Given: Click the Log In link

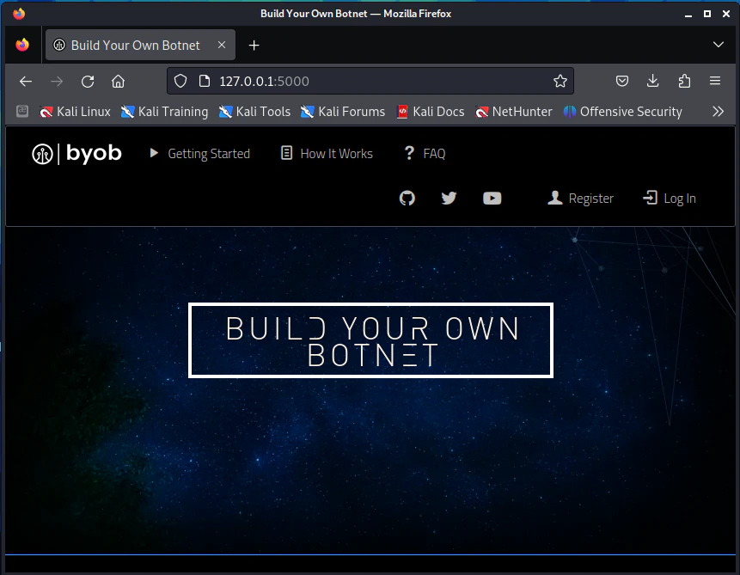Looking at the screenshot, I should point(670,199).
